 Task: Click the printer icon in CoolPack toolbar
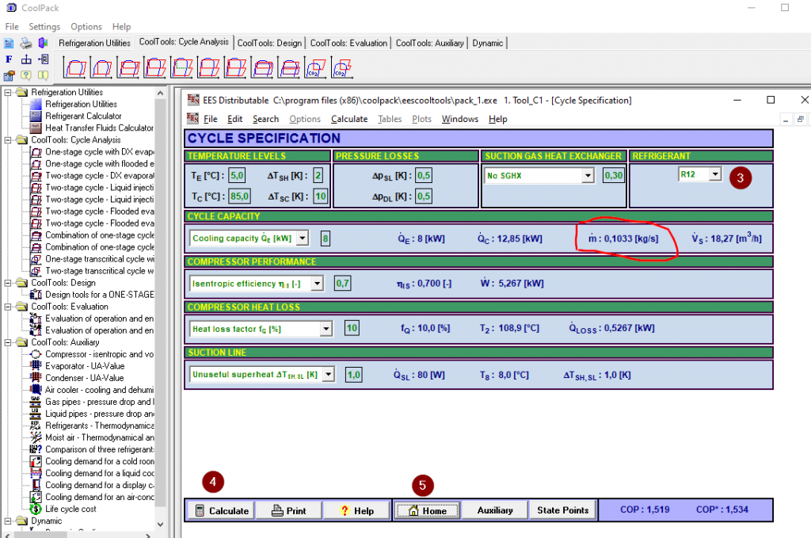click(x=26, y=43)
